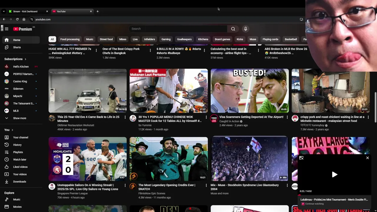The image size is (377, 212).
Task: Expand the miniplayer to full page
Action: point(301,158)
